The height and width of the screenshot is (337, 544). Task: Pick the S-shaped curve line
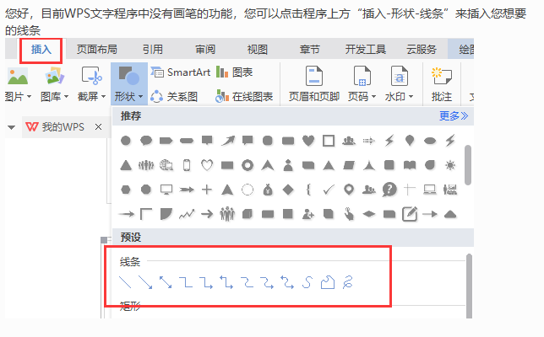point(307,282)
